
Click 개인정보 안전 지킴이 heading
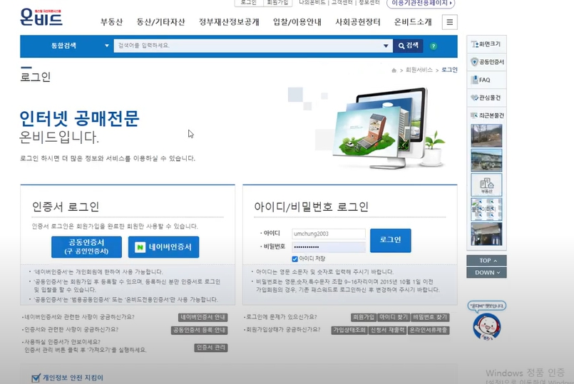[73, 378]
